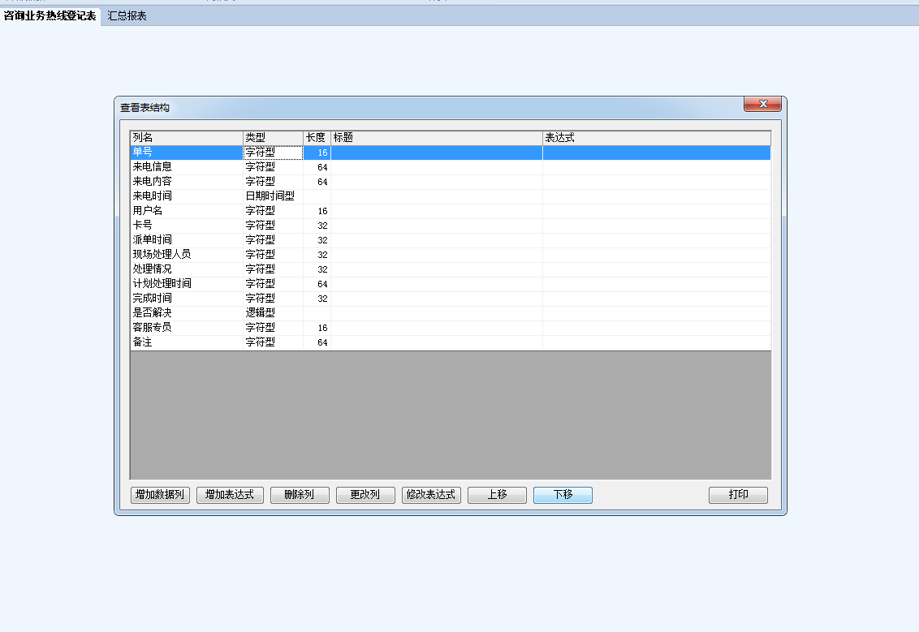Select the 是否解决 logical field row
This screenshot has height=632, width=919.
[153, 313]
